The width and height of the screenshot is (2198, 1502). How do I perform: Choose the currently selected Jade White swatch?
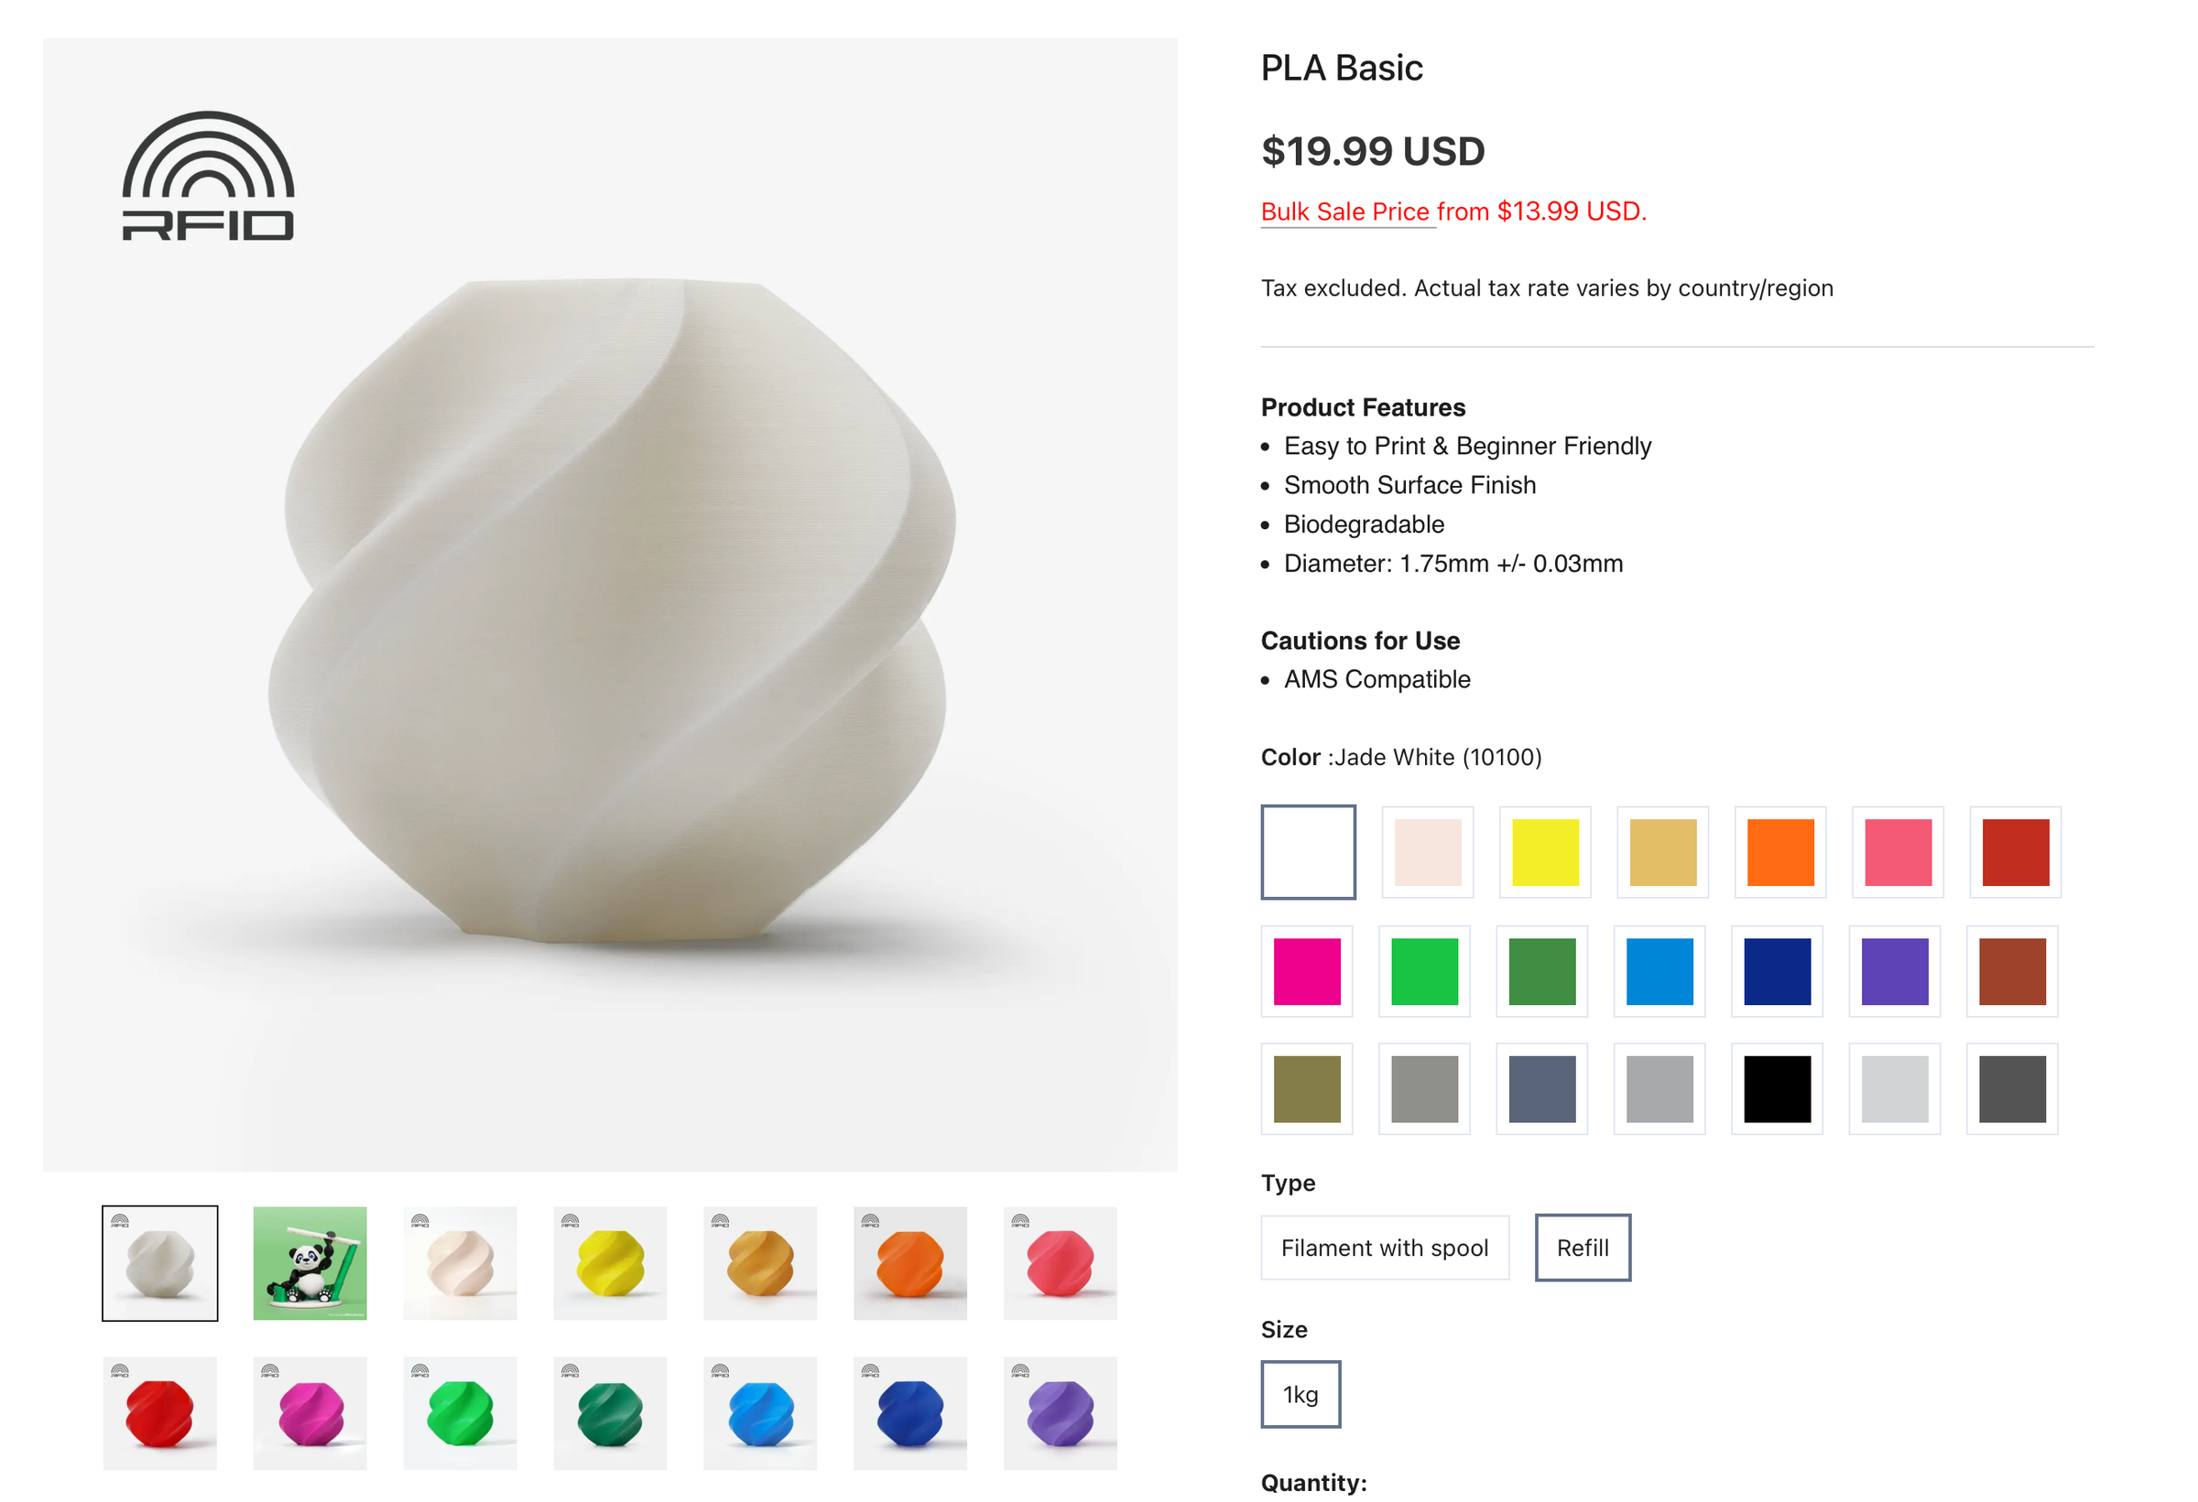pos(1308,850)
